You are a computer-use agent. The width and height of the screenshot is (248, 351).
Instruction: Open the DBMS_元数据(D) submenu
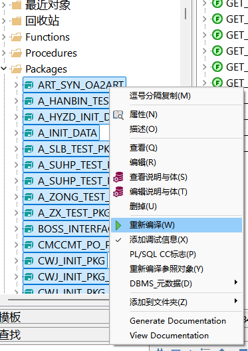176,284
